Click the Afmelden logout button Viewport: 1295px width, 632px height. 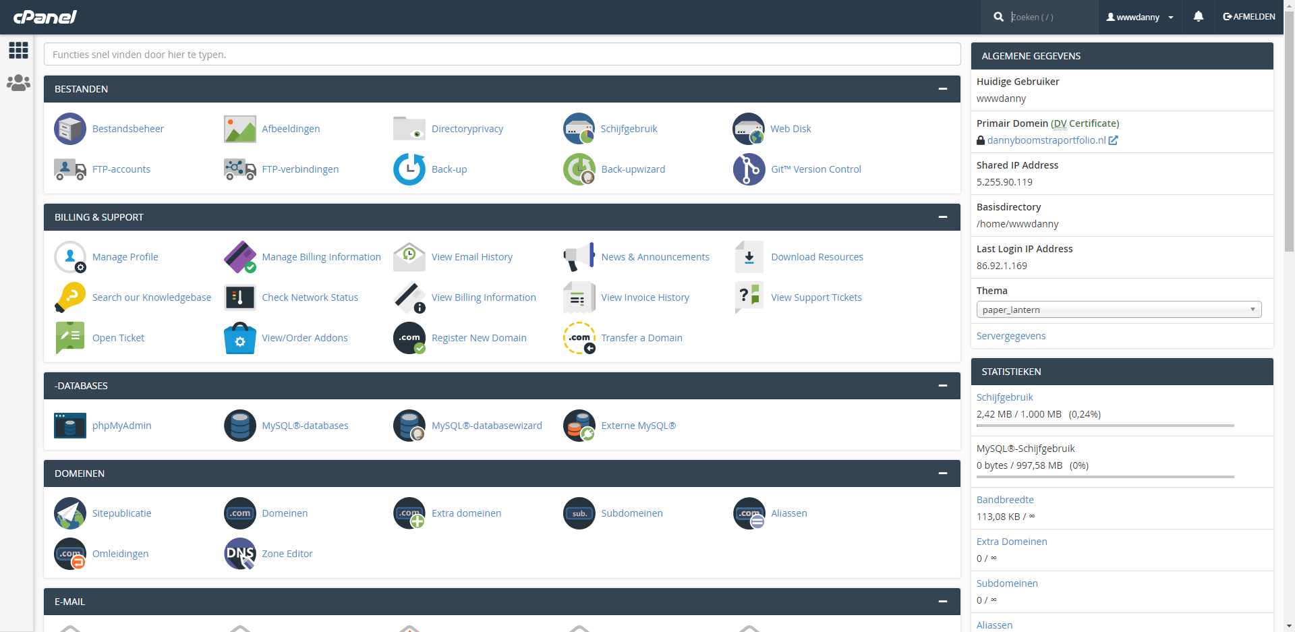[x=1249, y=17]
